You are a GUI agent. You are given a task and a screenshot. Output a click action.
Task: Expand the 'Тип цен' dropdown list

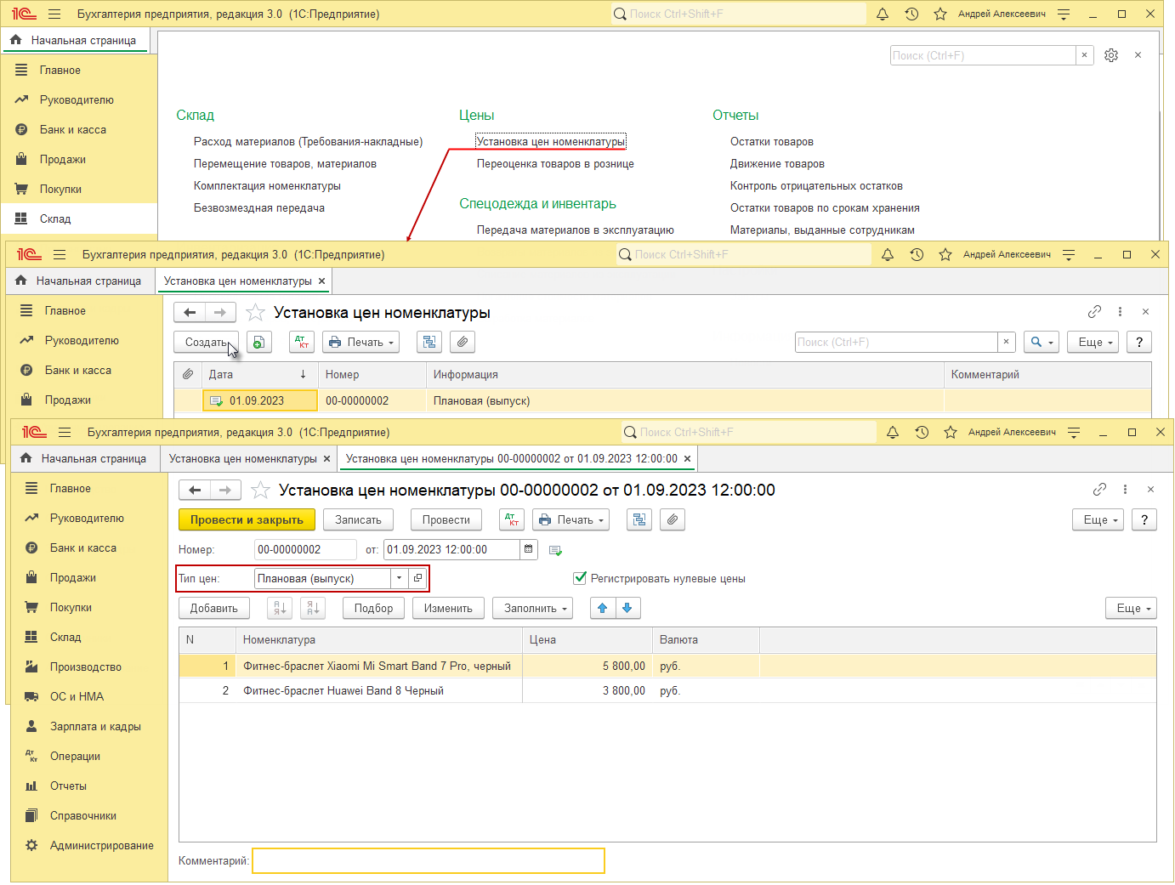[x=399, y=578]
